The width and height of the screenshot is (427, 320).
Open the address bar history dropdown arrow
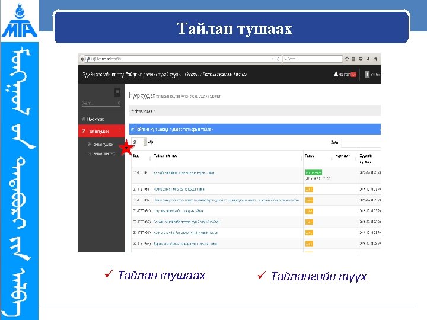272,59
